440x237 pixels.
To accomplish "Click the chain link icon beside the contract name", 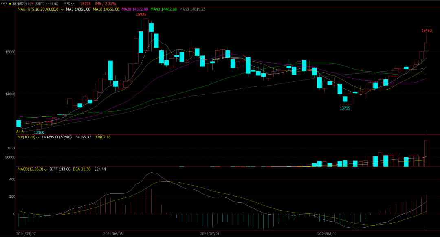I will (x=4, y=4).
